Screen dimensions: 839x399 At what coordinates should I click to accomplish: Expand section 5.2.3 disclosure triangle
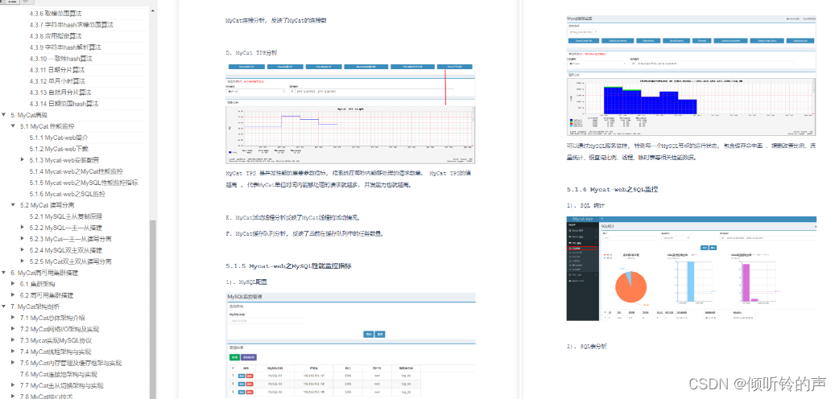click(x=23, y=239)
